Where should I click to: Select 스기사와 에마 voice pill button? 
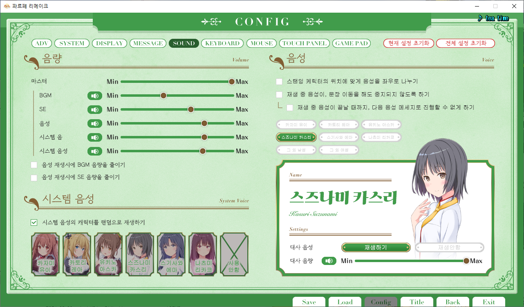pos(339,138)
